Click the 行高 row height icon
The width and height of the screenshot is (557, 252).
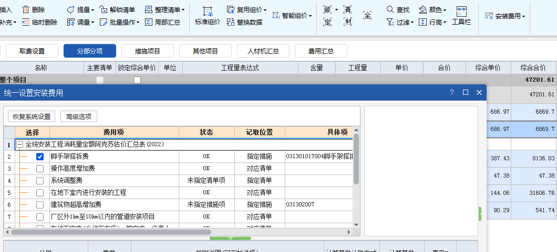pyautogui.click(x=422, y=22)
